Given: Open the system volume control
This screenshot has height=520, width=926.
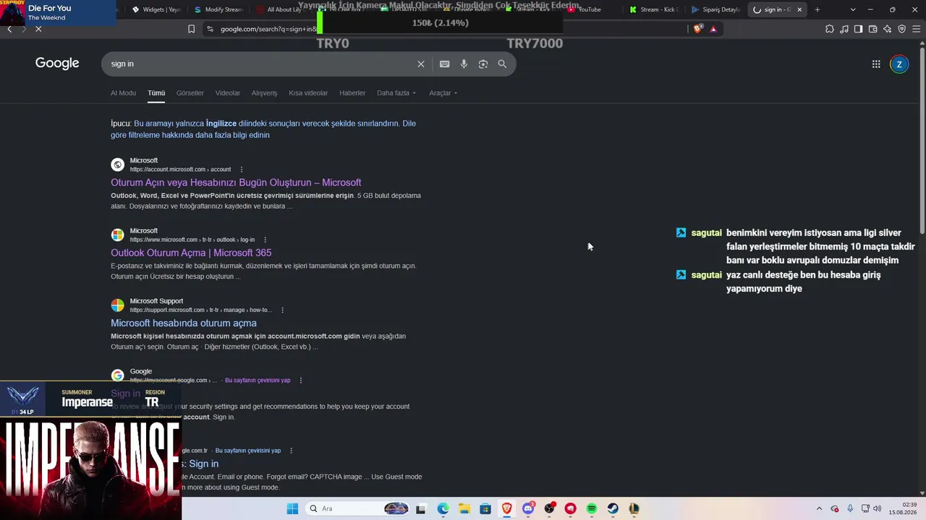Looking at the screenshot, I should pyautogui.click(x=878, y=508).
